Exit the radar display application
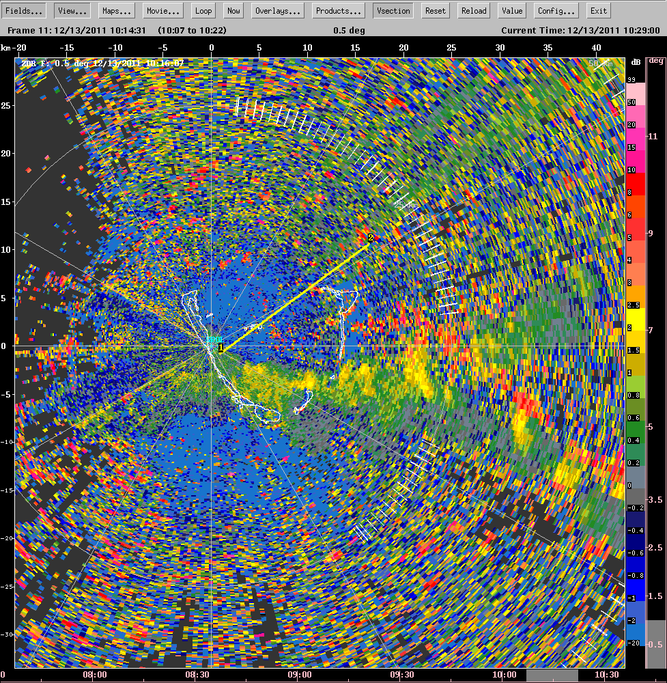 point(598,10)
